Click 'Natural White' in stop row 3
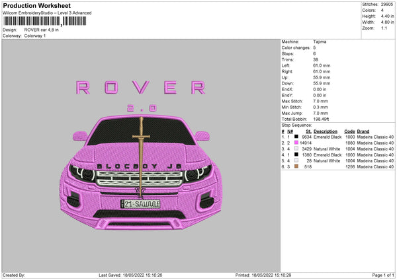 (327, 149)
